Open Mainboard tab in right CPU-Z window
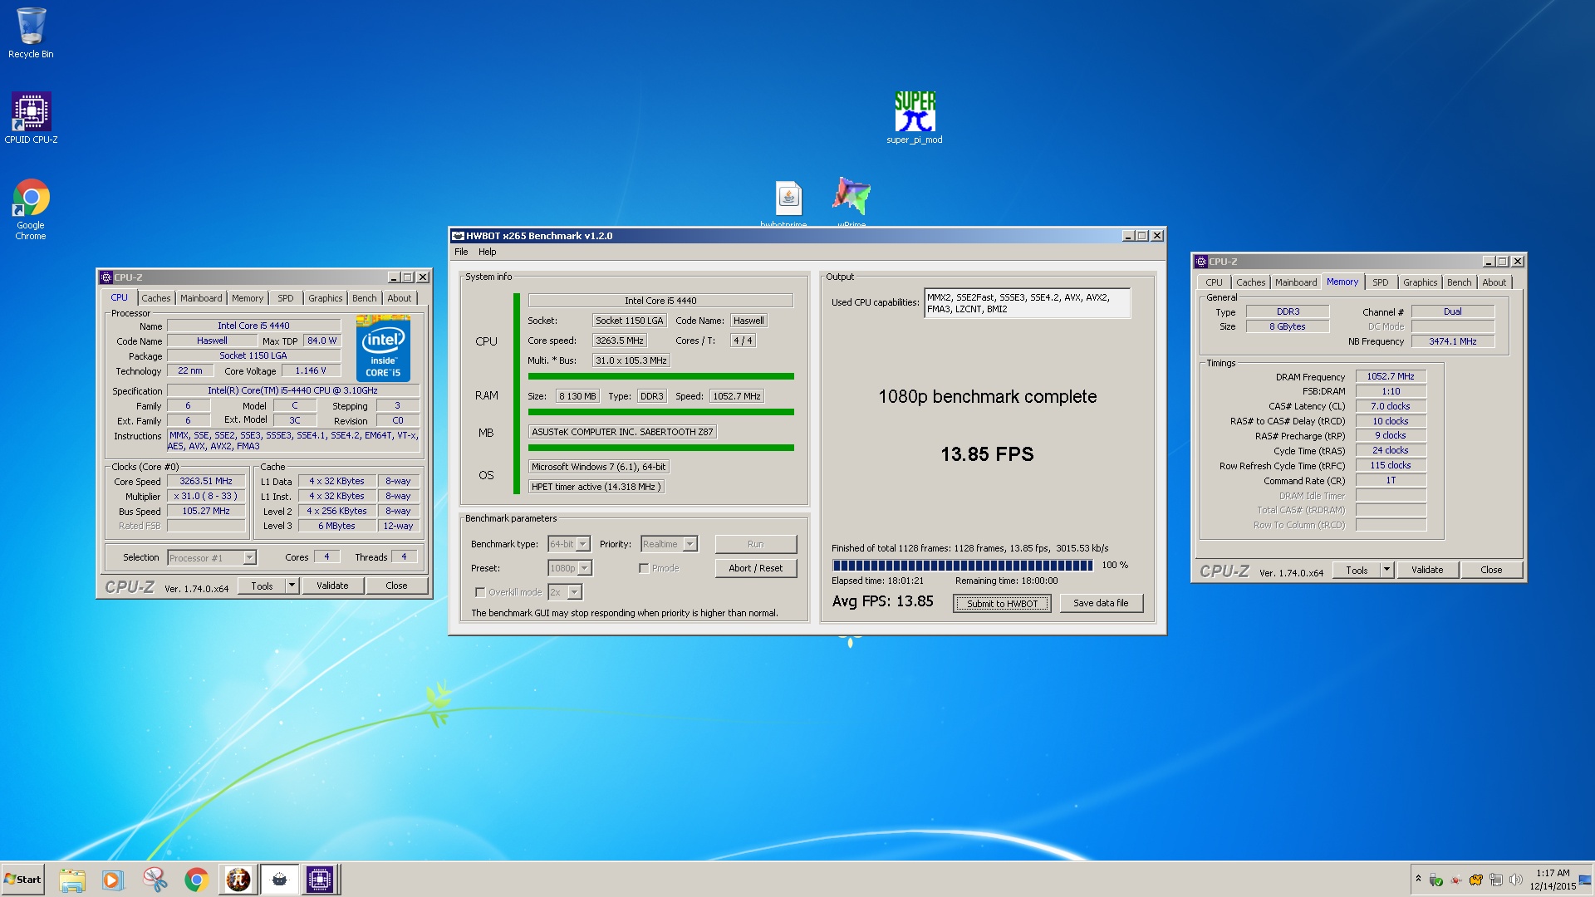The width and height of the screenshot is (1595, 897). coord(1296,282)
